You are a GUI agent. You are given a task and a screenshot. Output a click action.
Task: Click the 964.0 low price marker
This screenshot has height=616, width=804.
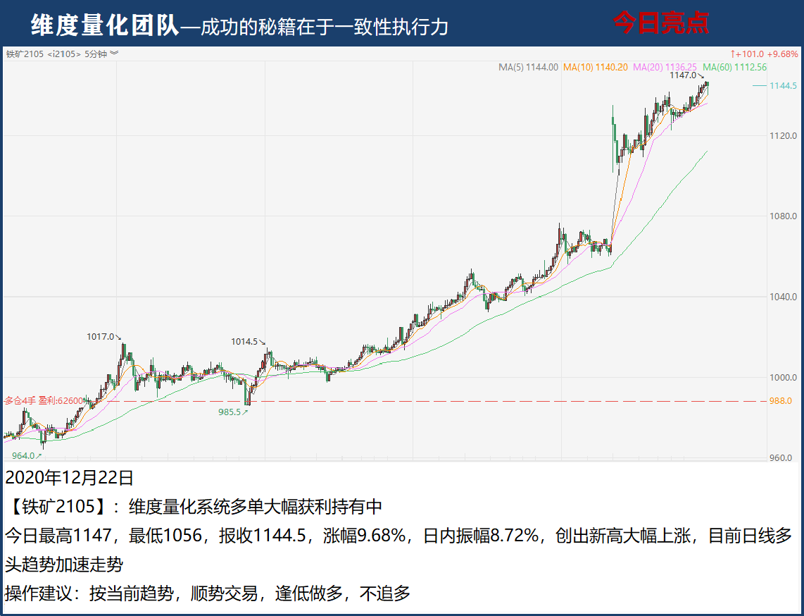point(27,456)
